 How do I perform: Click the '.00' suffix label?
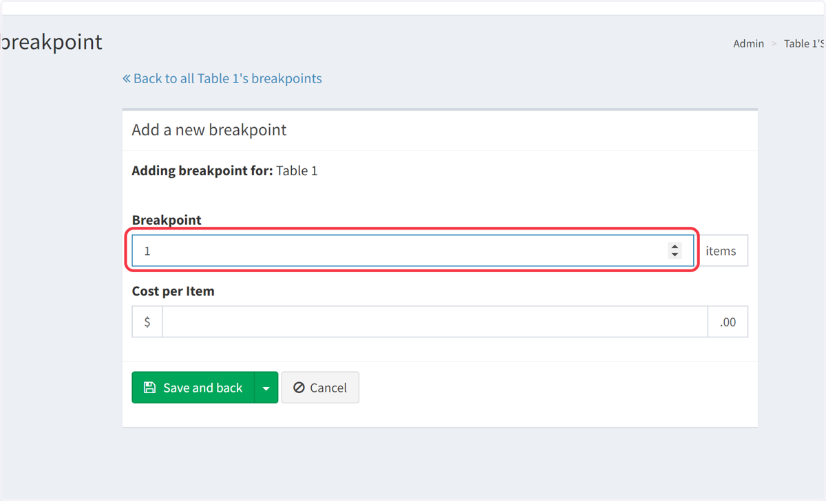728,322
